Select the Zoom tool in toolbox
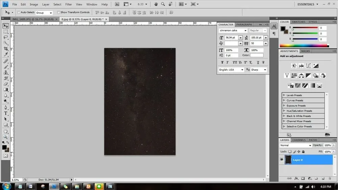Image resolution: width=338 pixels, height=190 pixels. pyautogui.click(x=6, y=137)
